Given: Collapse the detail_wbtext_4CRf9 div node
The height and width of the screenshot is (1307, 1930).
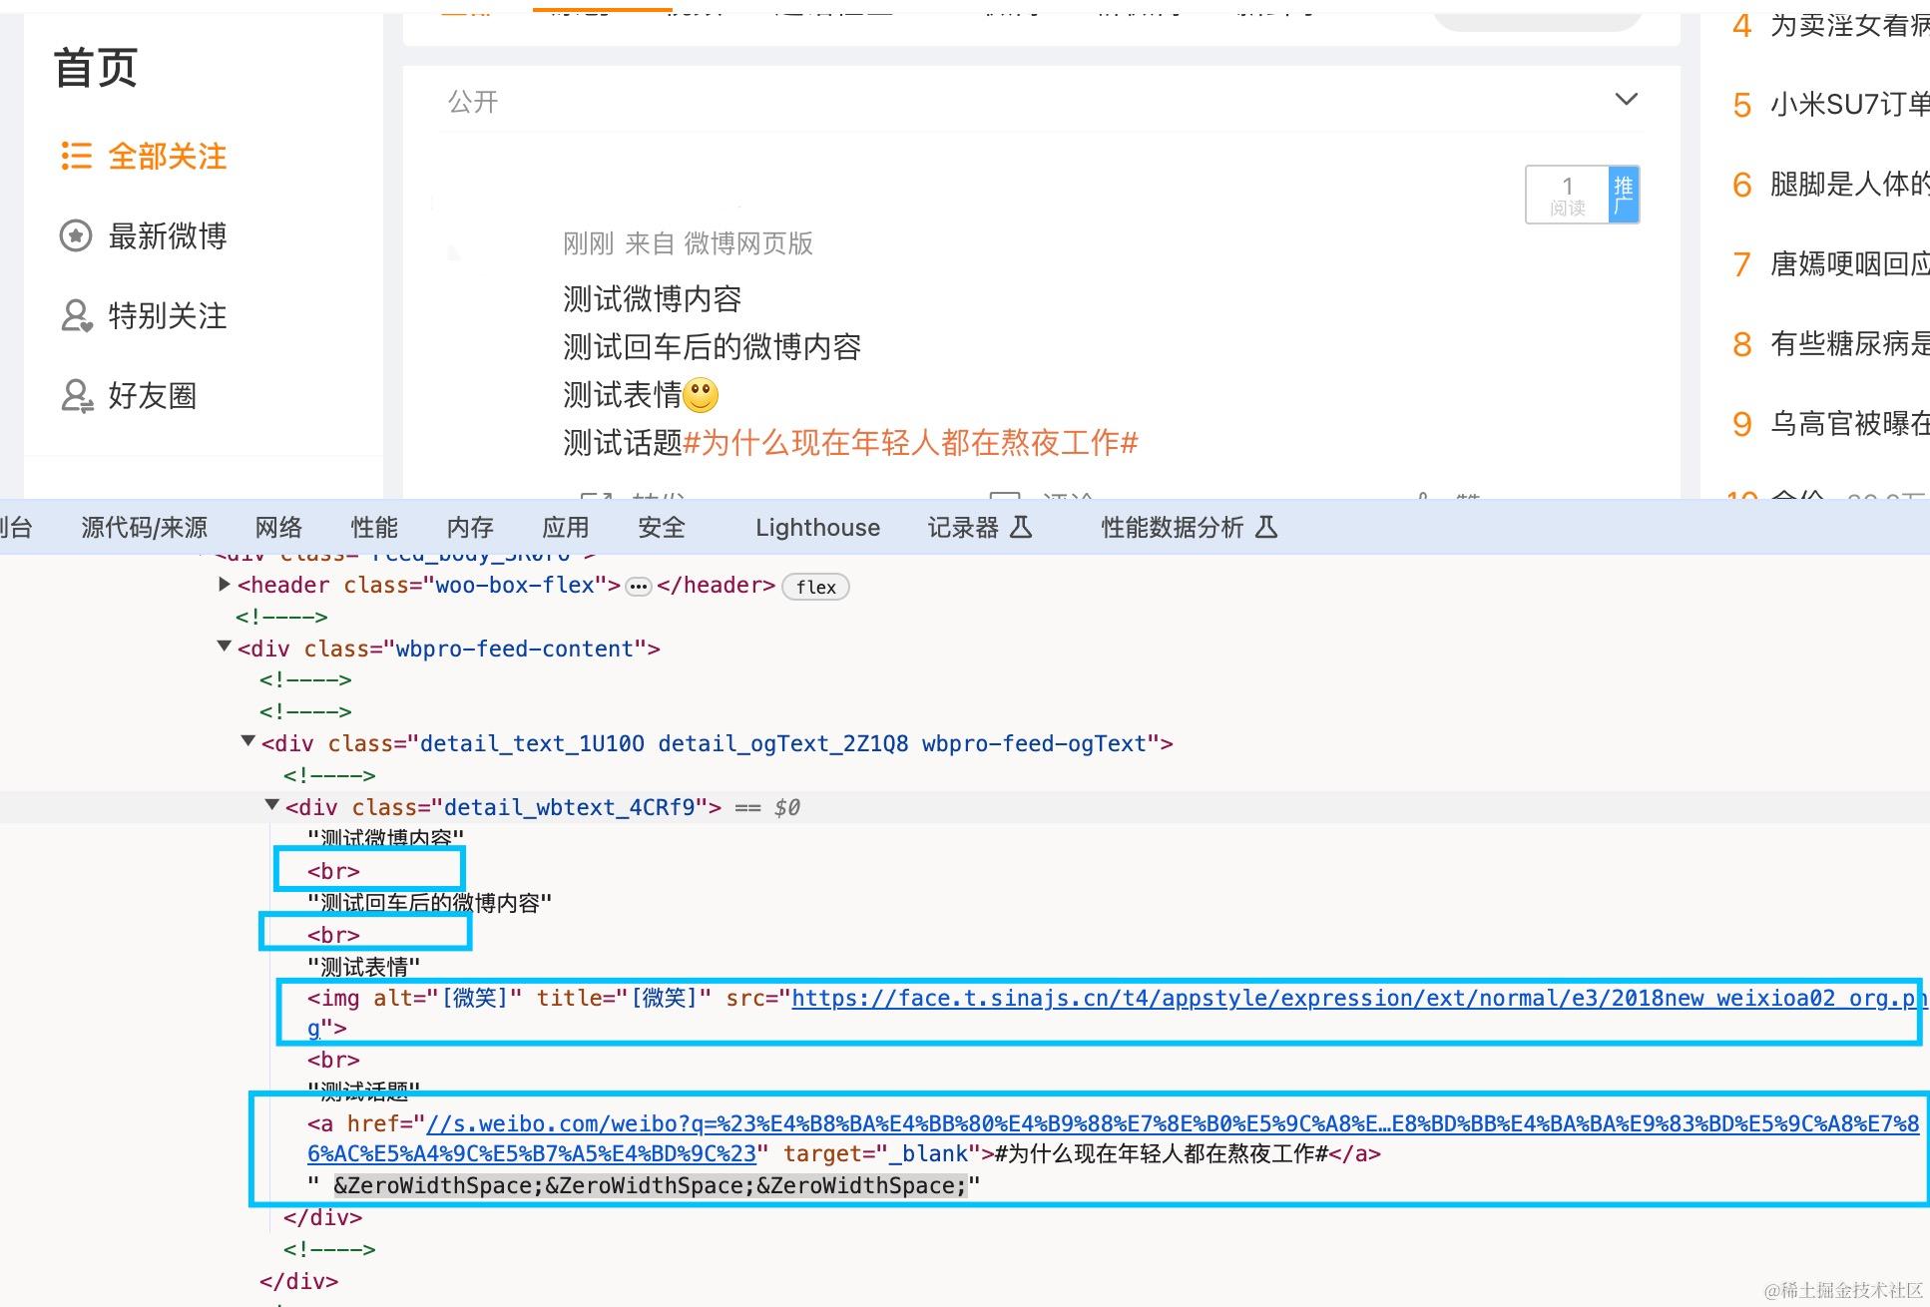Looking at the screenshot, I should coord(271,805).
